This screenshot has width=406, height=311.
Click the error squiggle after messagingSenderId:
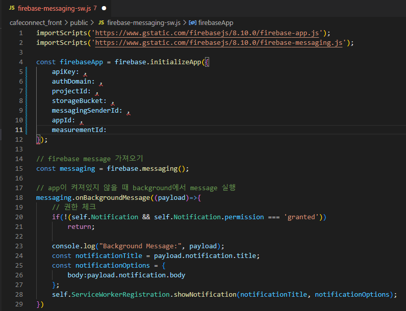[x=129, y=113]
